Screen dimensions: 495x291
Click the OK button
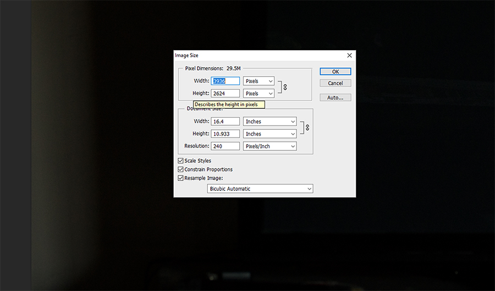coord(335,72)
